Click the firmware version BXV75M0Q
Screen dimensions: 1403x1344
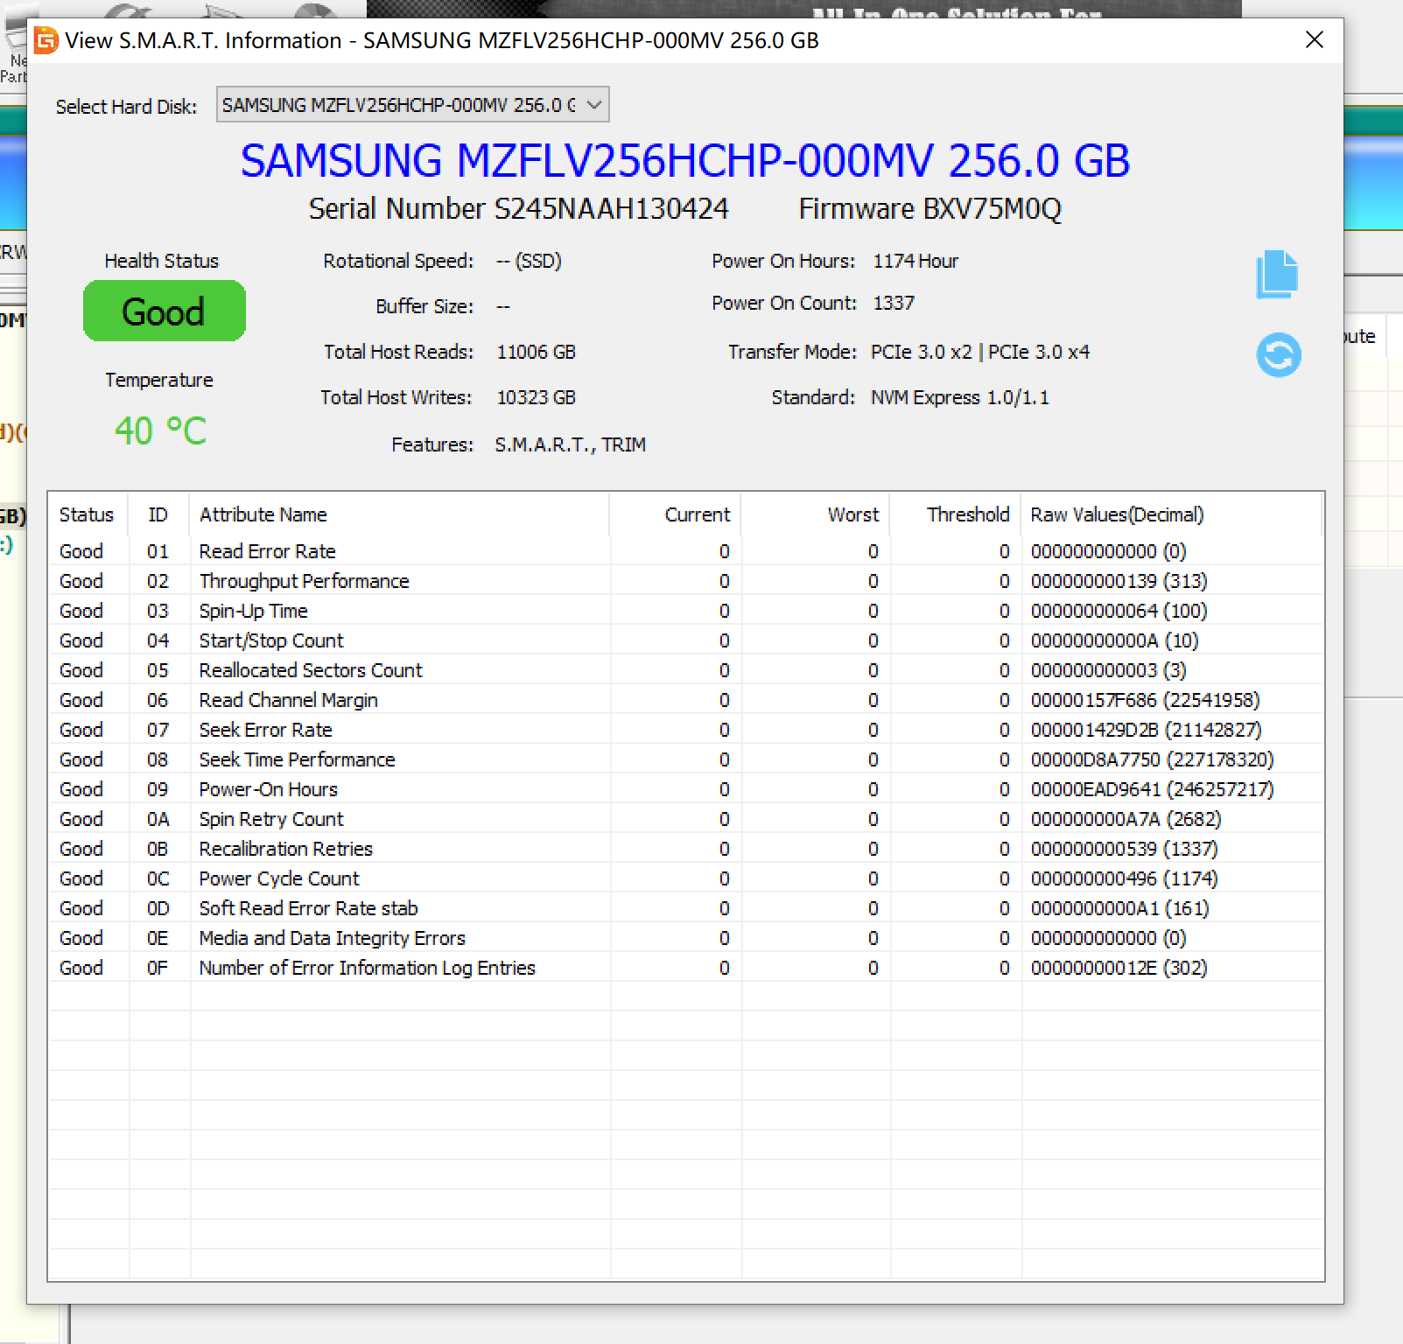coord(993,209)
